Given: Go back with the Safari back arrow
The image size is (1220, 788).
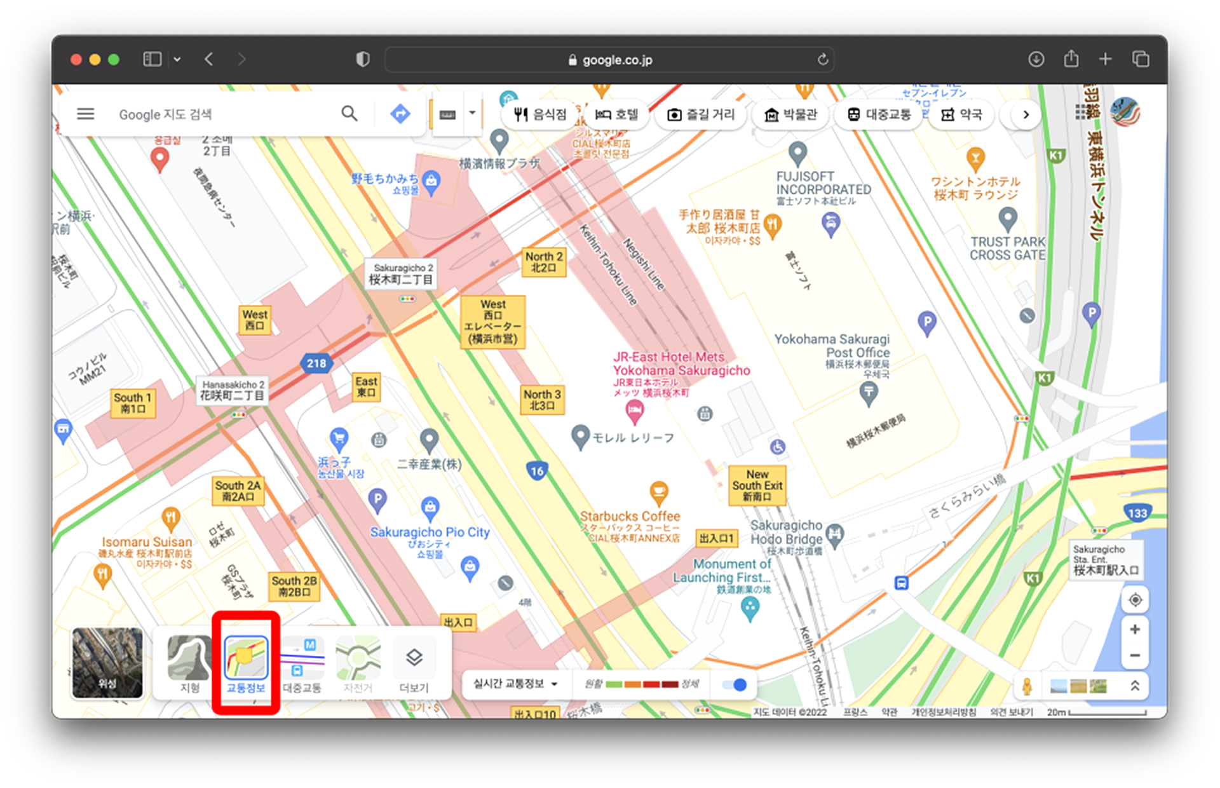Looking at the screenshot, I should pyautogui.click(x=208, y=60).
